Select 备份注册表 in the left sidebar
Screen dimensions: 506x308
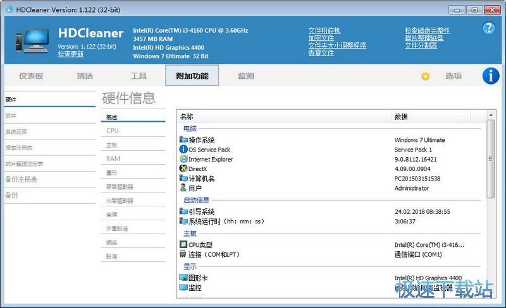coord(22,179)
